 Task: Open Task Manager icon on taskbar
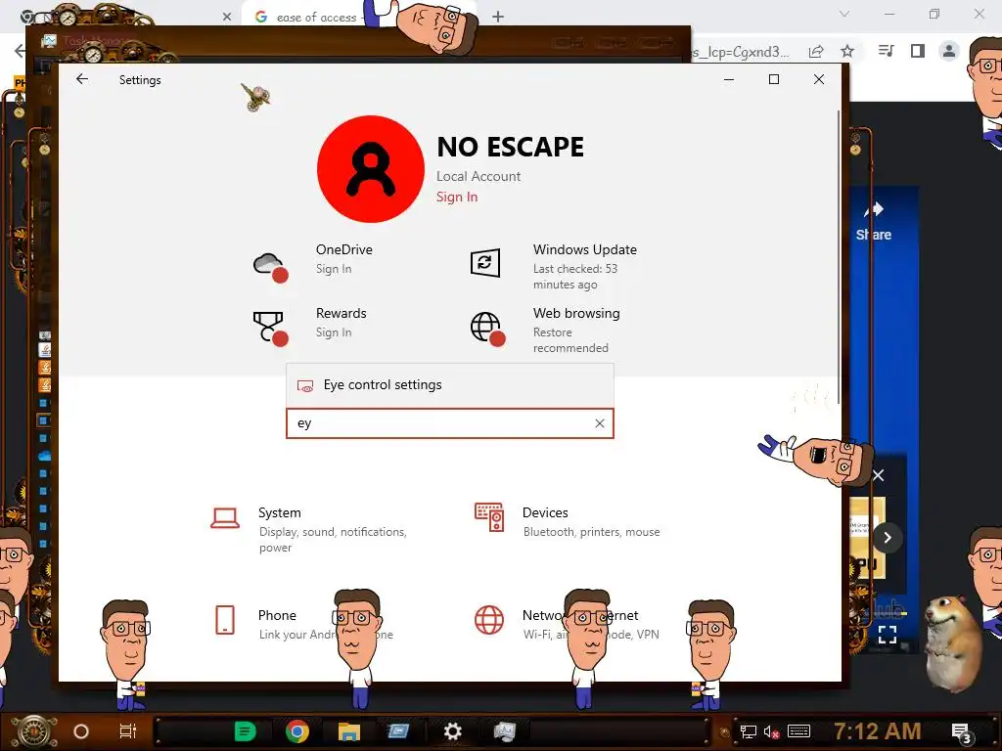[504, 731]
